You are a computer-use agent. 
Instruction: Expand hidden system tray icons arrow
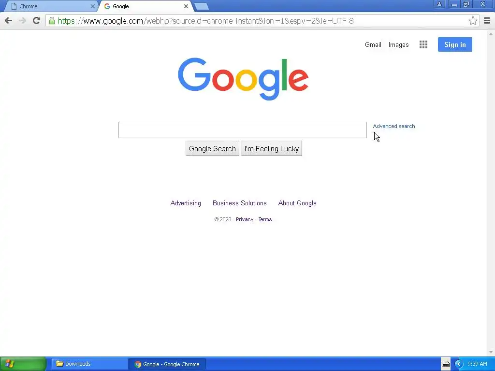pos(459,364)
